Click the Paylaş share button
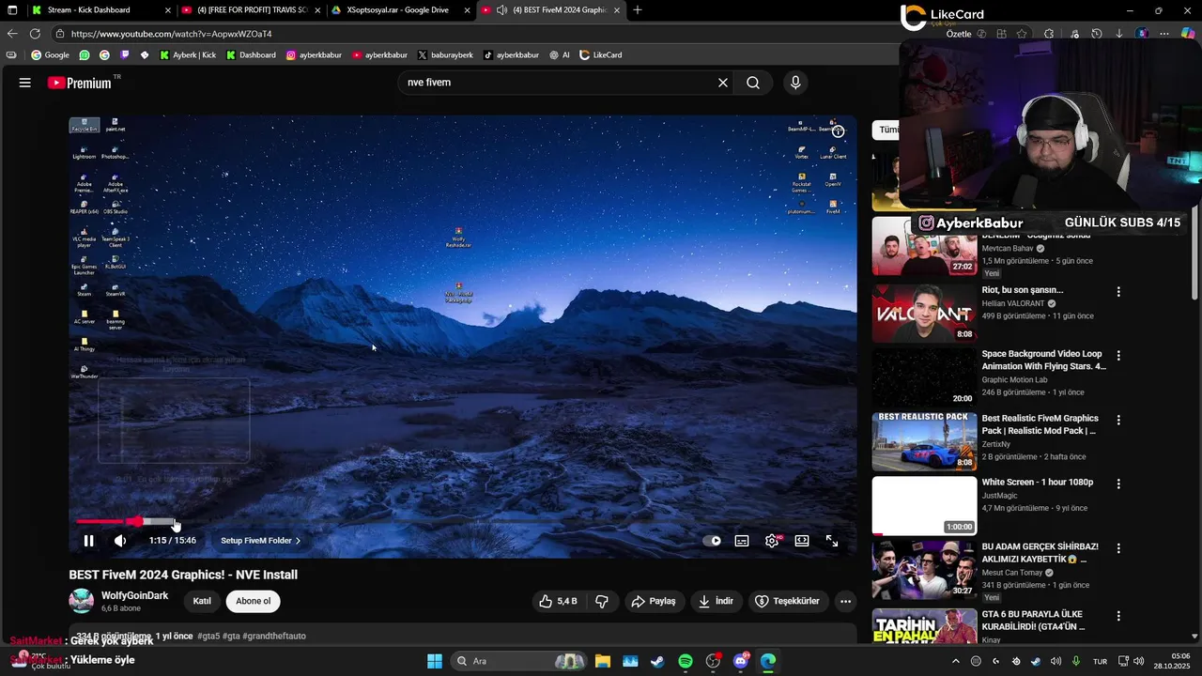The height and width of the screenshot is (676, 1202). point(654,601)
